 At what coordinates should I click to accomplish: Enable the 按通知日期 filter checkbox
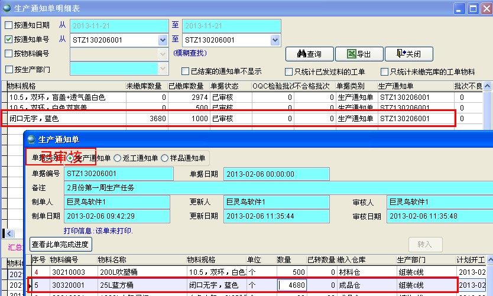pos(8,25)
